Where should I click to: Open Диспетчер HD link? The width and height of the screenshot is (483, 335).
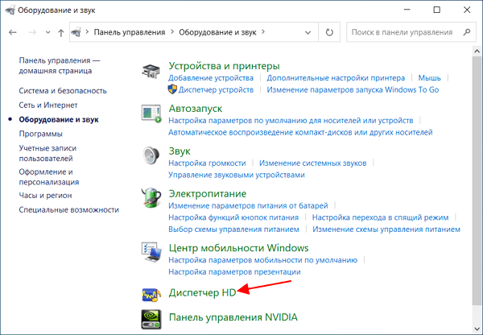coord(202,292)
